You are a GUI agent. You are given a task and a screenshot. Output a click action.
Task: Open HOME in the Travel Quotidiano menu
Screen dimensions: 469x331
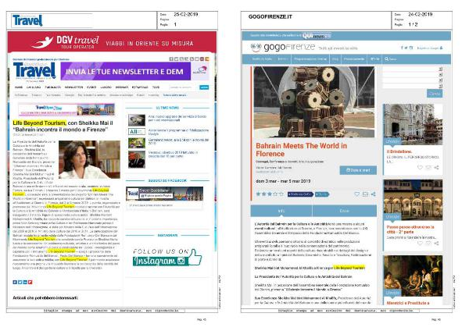click(x=19, y=87)
